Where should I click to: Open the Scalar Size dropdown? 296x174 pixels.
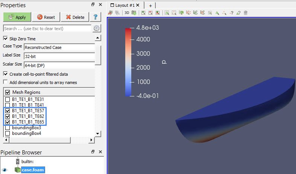[x=59, y=65]
